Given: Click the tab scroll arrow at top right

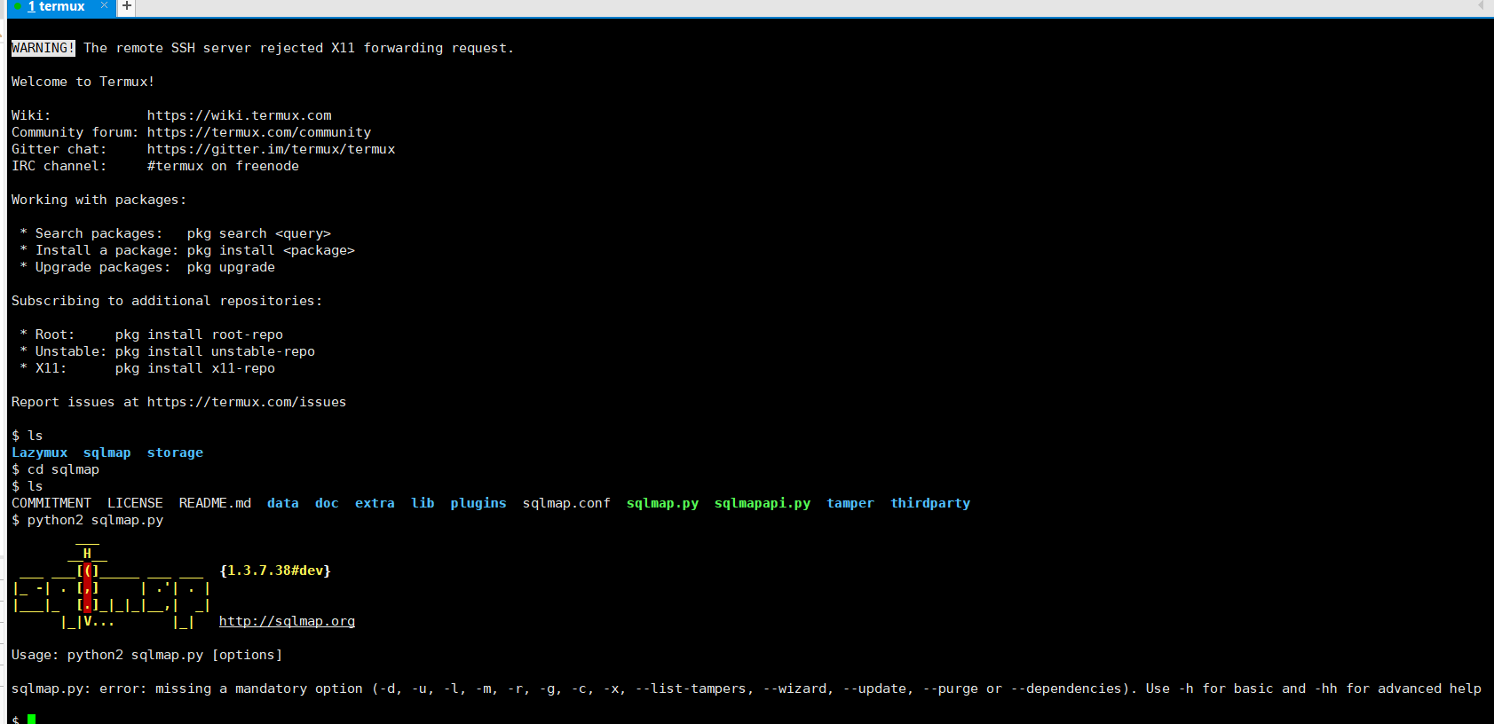Looking at the screenshot, I should click(1481, 5).
